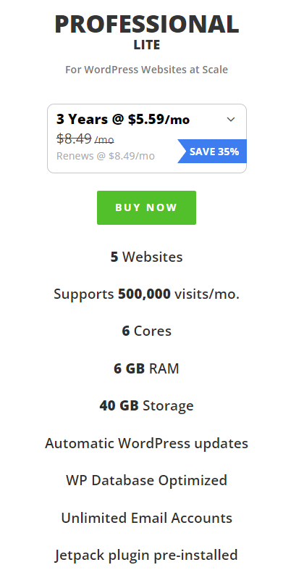Click the crossed-out $8.49 original price
The width and height of the screenshot is (304, 578).
(74, 139)
